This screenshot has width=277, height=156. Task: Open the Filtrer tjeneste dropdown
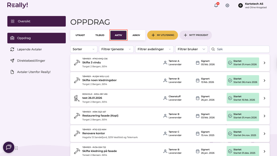pyautogui.click(x=116, y=49)
